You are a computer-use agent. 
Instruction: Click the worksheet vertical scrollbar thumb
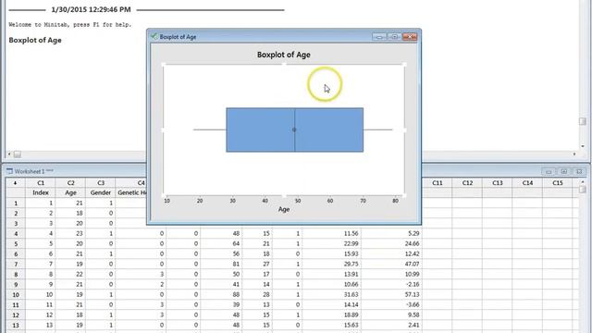coord(582,189)
